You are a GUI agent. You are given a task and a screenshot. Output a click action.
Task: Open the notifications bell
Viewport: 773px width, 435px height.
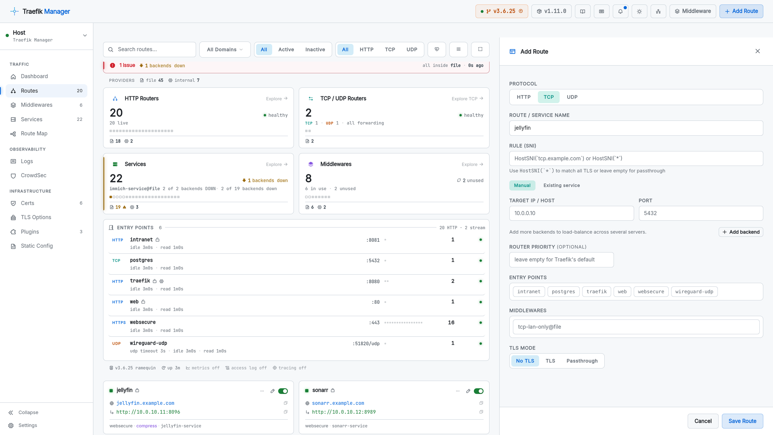[620, 11]
